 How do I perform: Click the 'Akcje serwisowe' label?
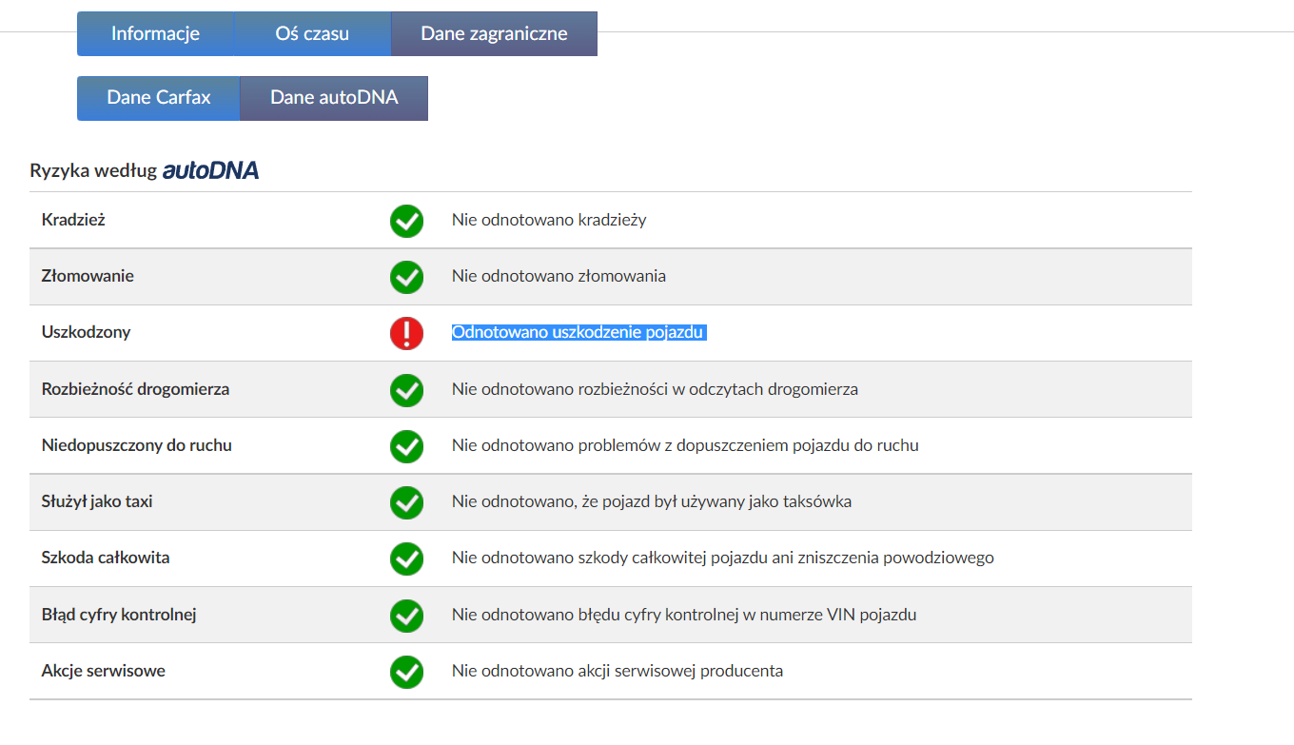(x=103, y=670)
